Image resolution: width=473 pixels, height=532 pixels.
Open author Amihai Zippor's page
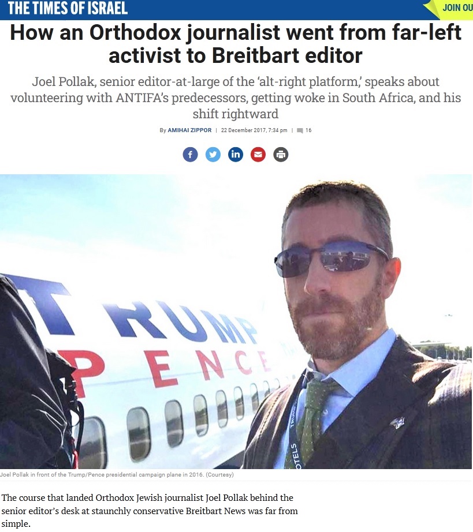[189, 130]
